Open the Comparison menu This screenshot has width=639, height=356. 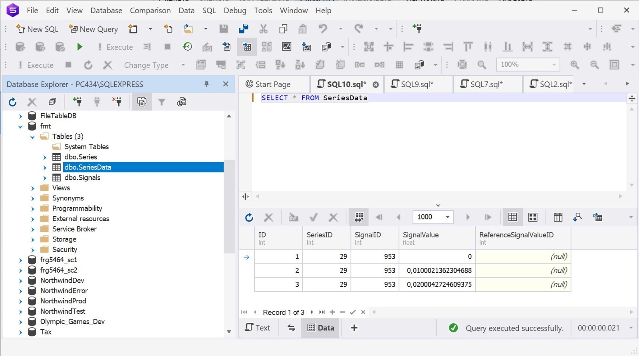[x=150, y=10]
